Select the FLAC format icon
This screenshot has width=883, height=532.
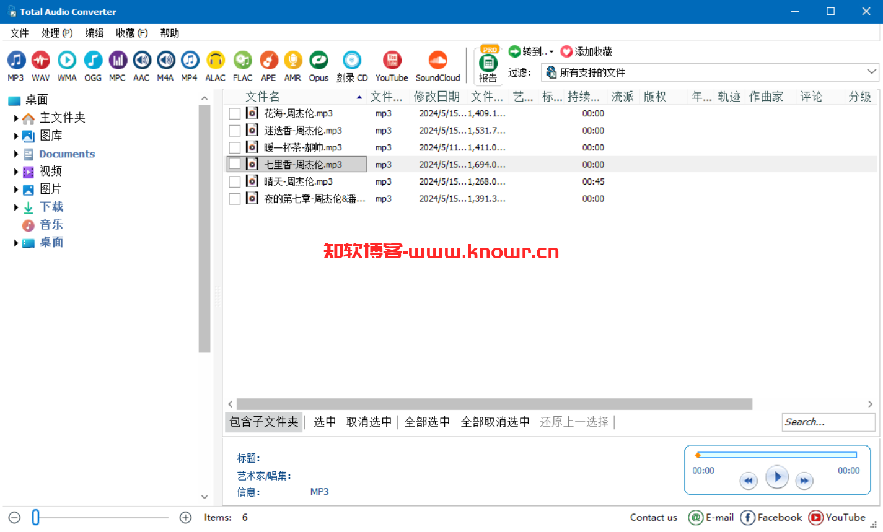click(242, 60)
